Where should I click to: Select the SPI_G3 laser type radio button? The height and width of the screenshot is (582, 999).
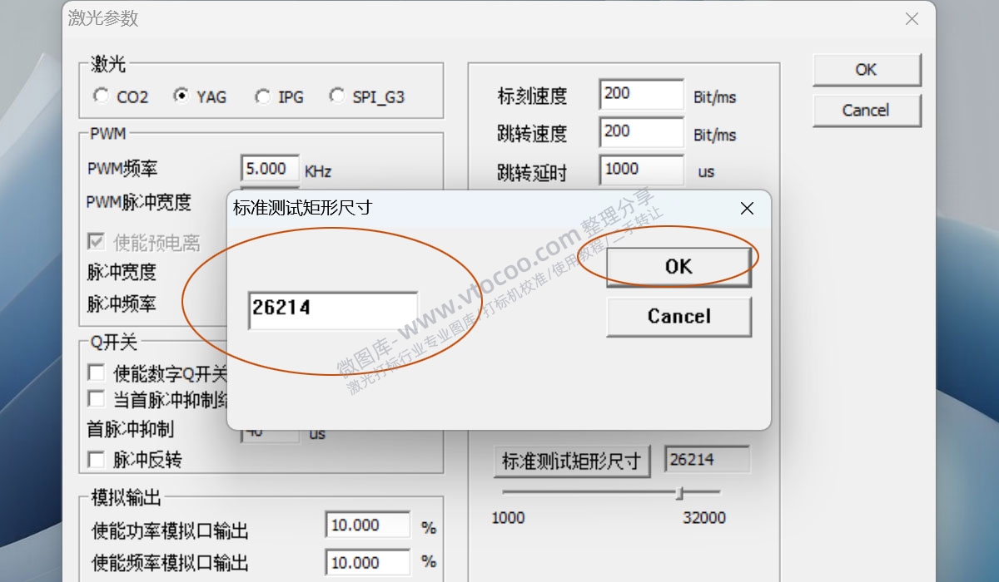(337, 96)
